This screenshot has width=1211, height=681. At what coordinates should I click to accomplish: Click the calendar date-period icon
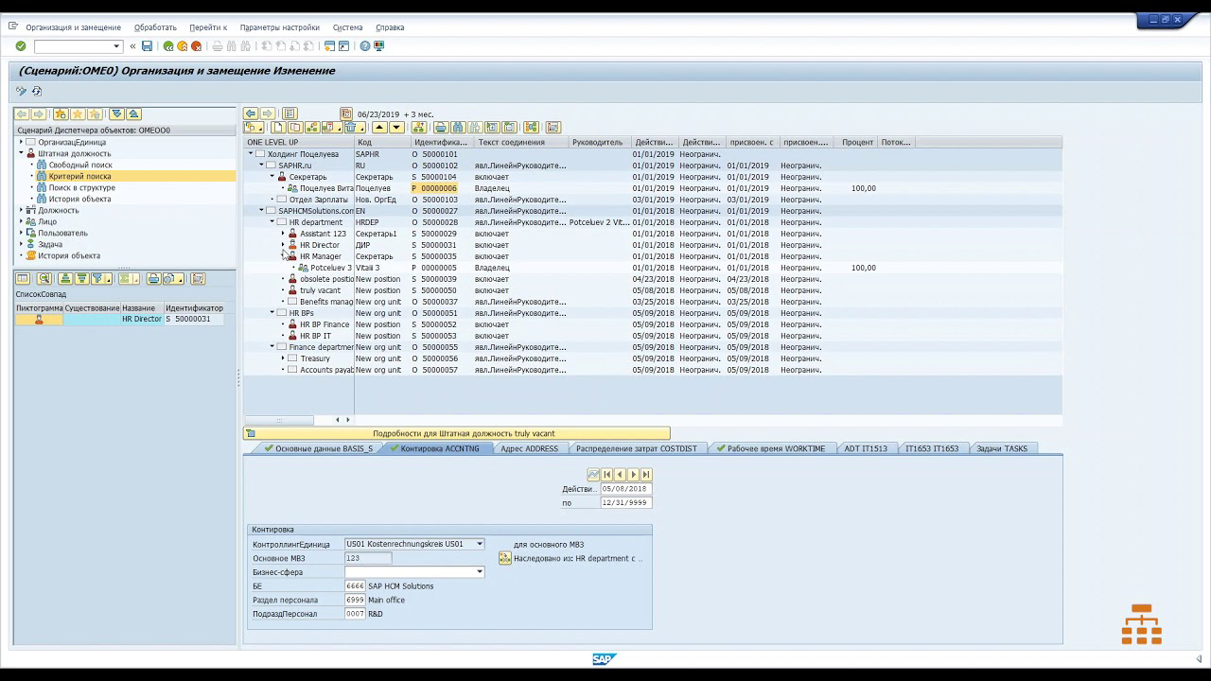346,113
